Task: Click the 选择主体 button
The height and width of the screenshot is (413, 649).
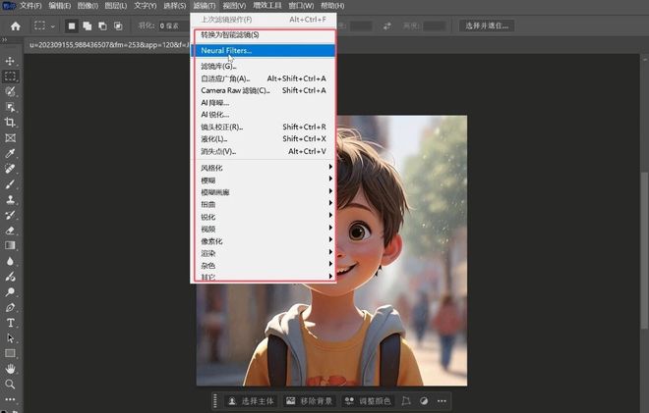Action: point(251,401)
